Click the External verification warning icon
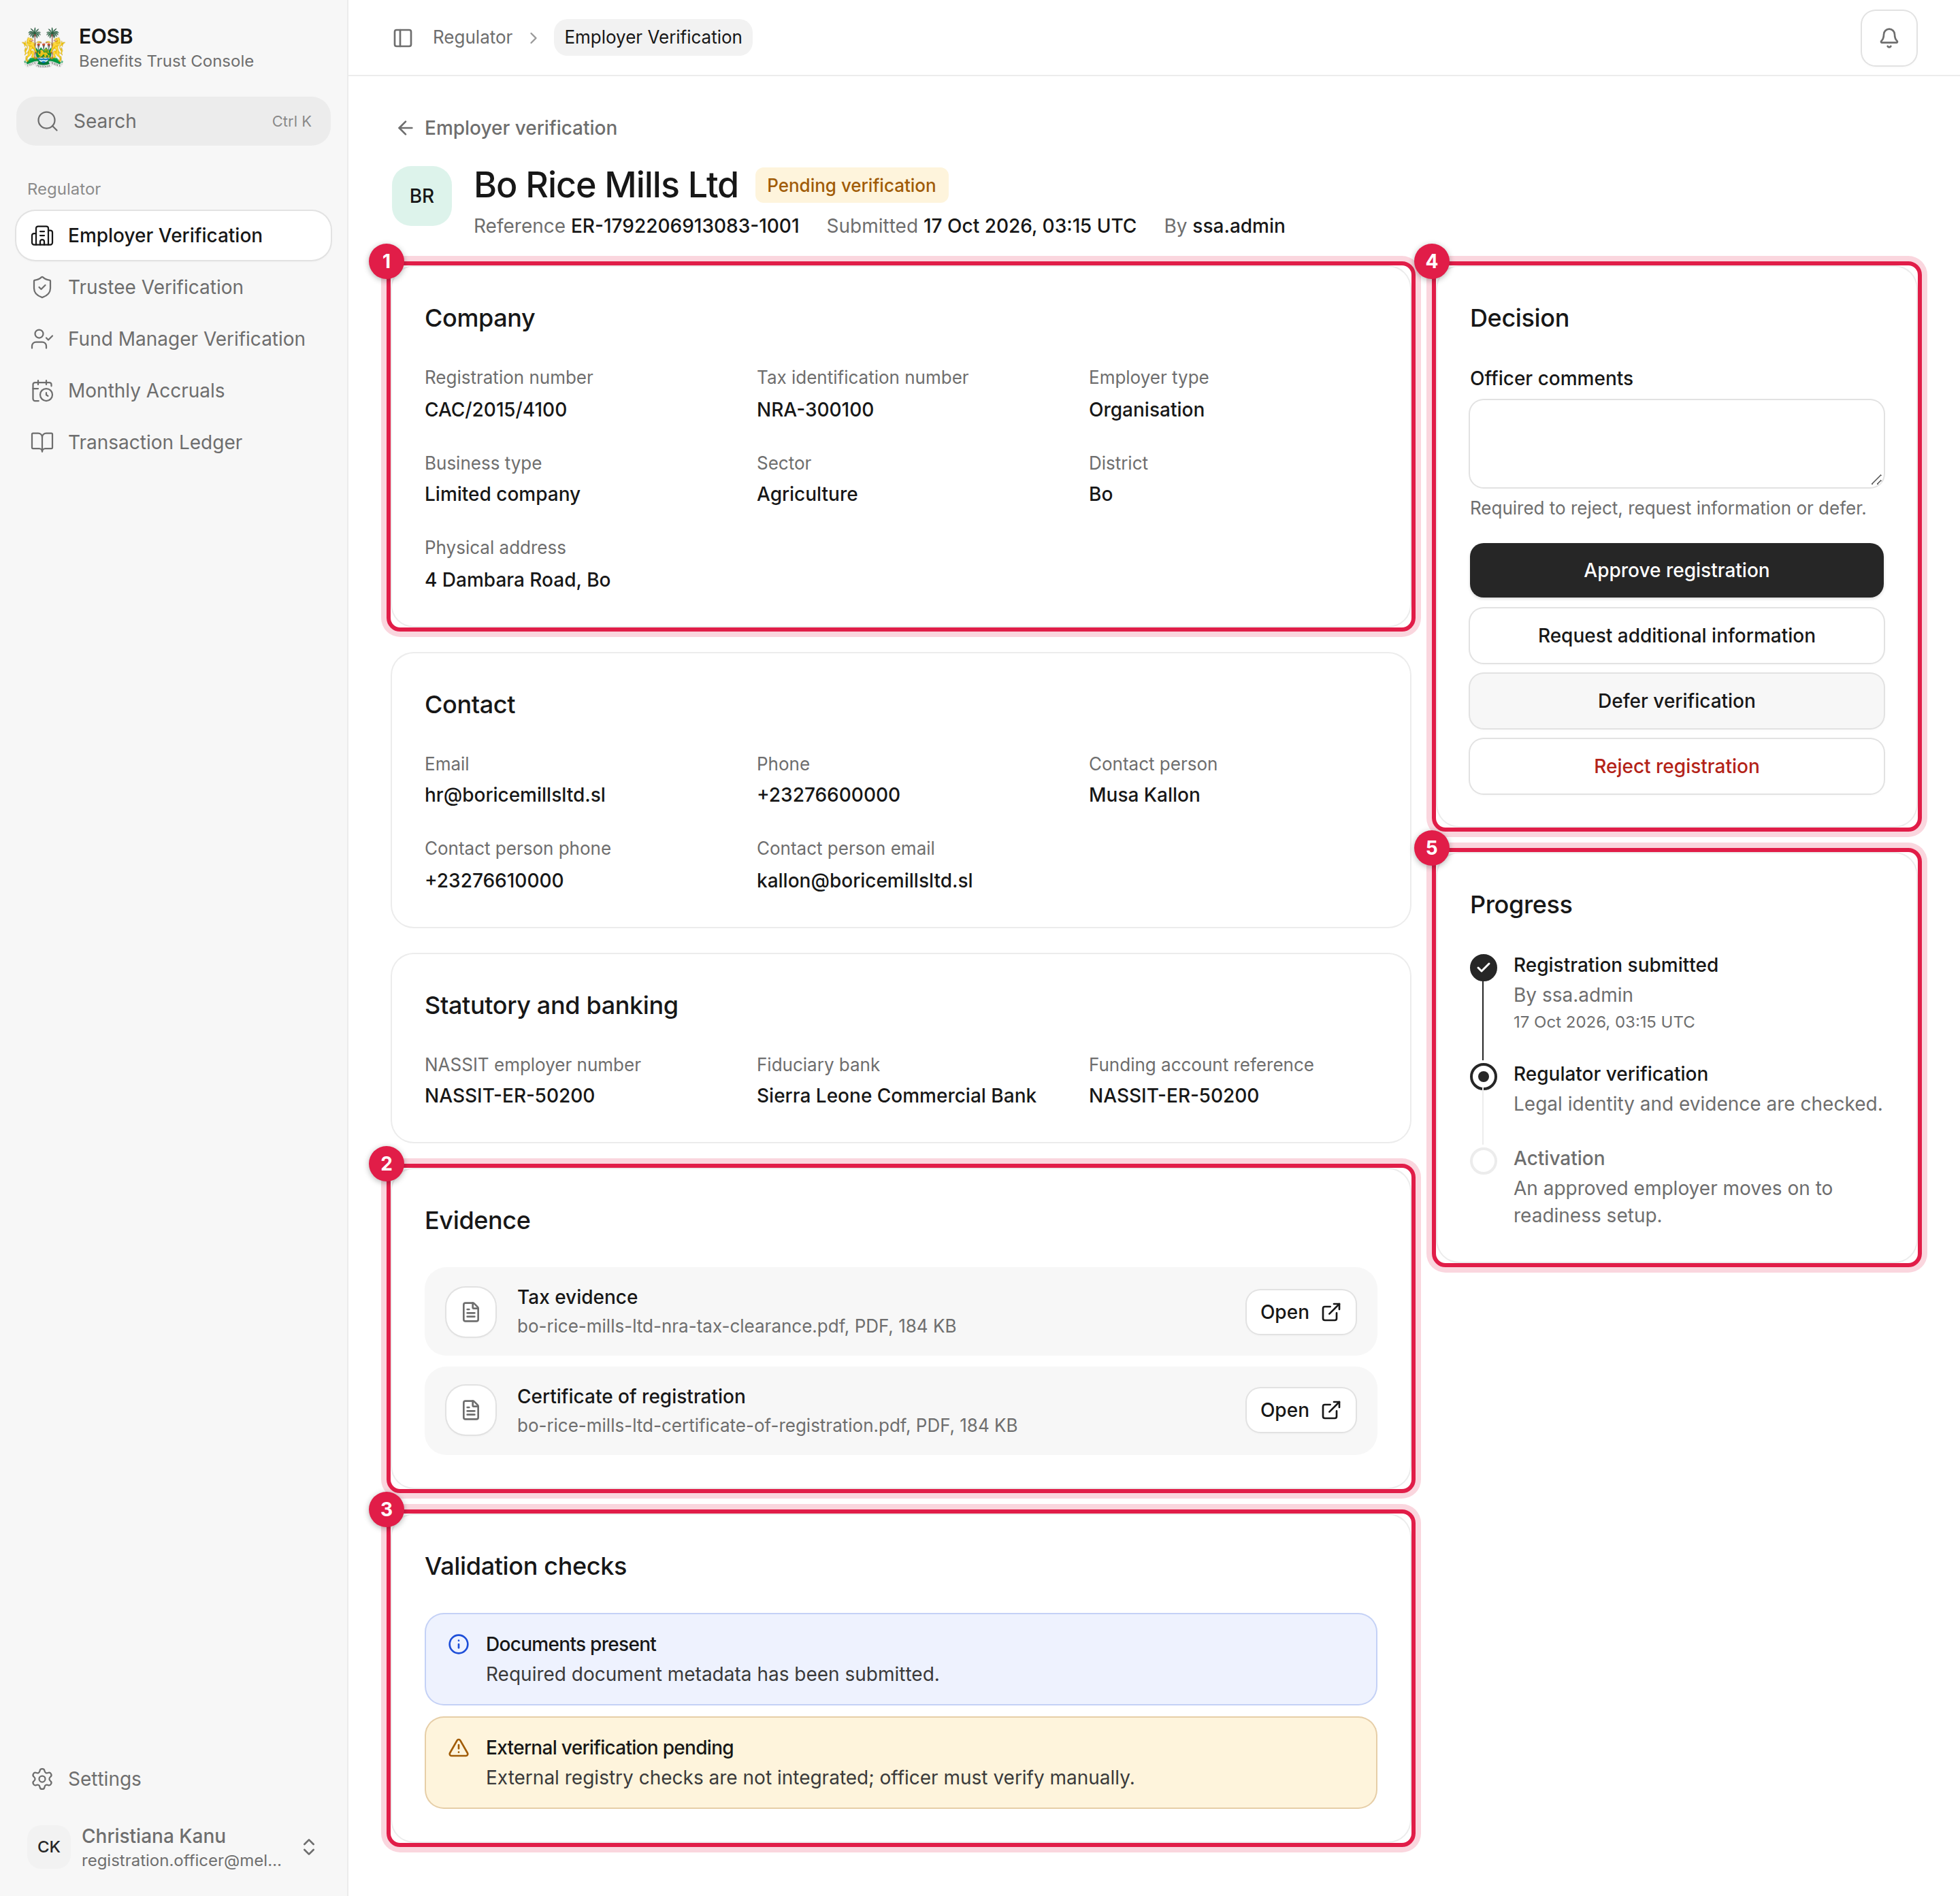 (x=459, y=1747)
